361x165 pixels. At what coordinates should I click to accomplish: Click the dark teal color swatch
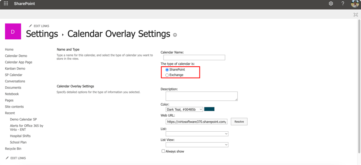point(209,109)
